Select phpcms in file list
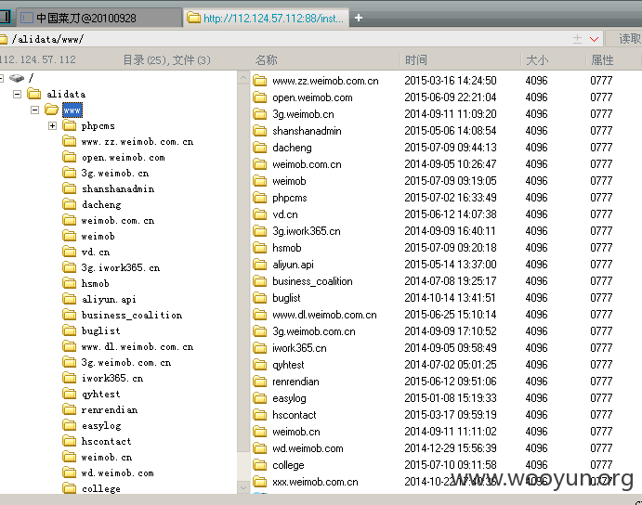This screenshot has width=642, height=505. [290, 198]
